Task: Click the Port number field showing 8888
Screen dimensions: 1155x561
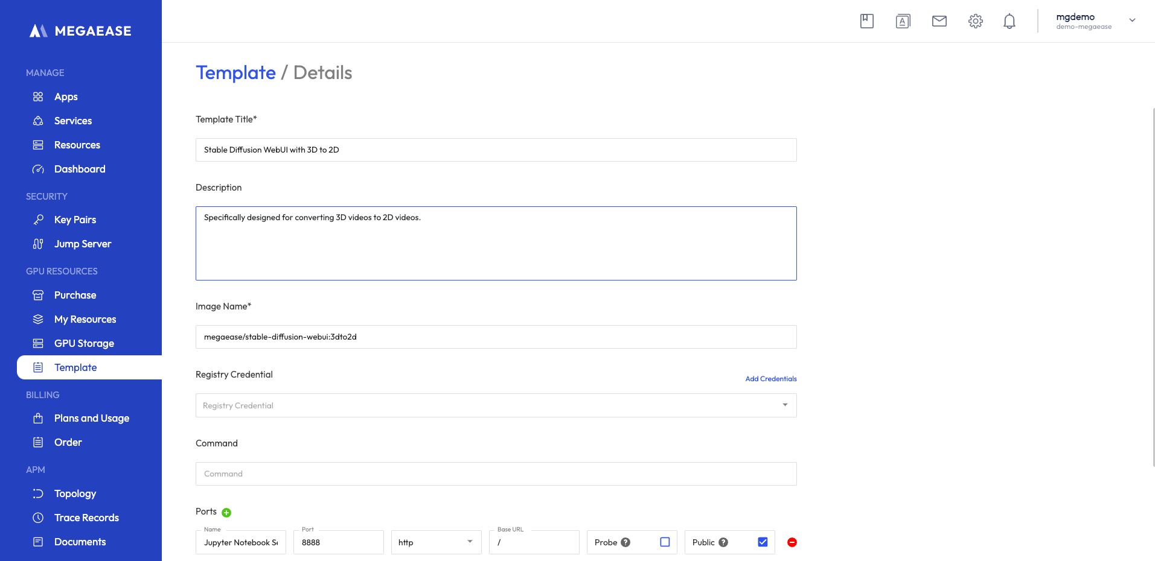Action: (338, 542)
